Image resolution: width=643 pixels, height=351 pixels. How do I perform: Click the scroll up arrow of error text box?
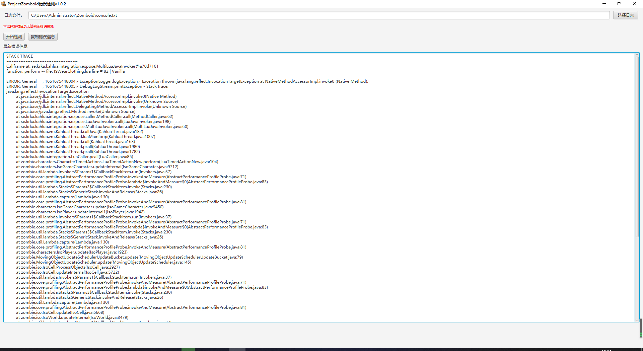tap(637, 55)
